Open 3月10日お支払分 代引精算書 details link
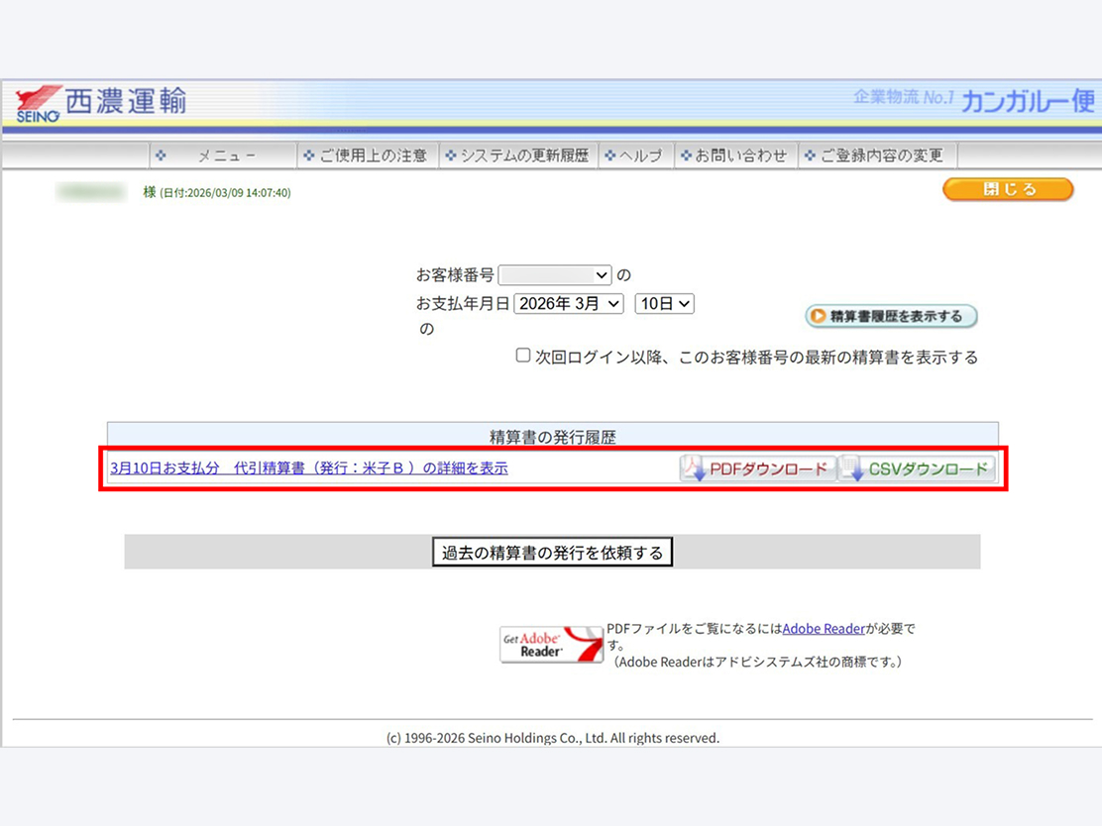This screenshot has width=1102, height=826. tap(309, 468)
